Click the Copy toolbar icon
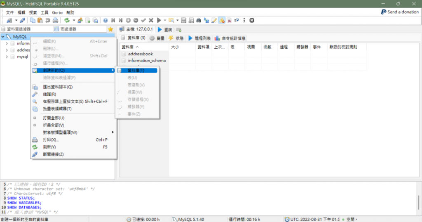Image resolution: width=422 pixels, height=222 pixels. point(33,21)
